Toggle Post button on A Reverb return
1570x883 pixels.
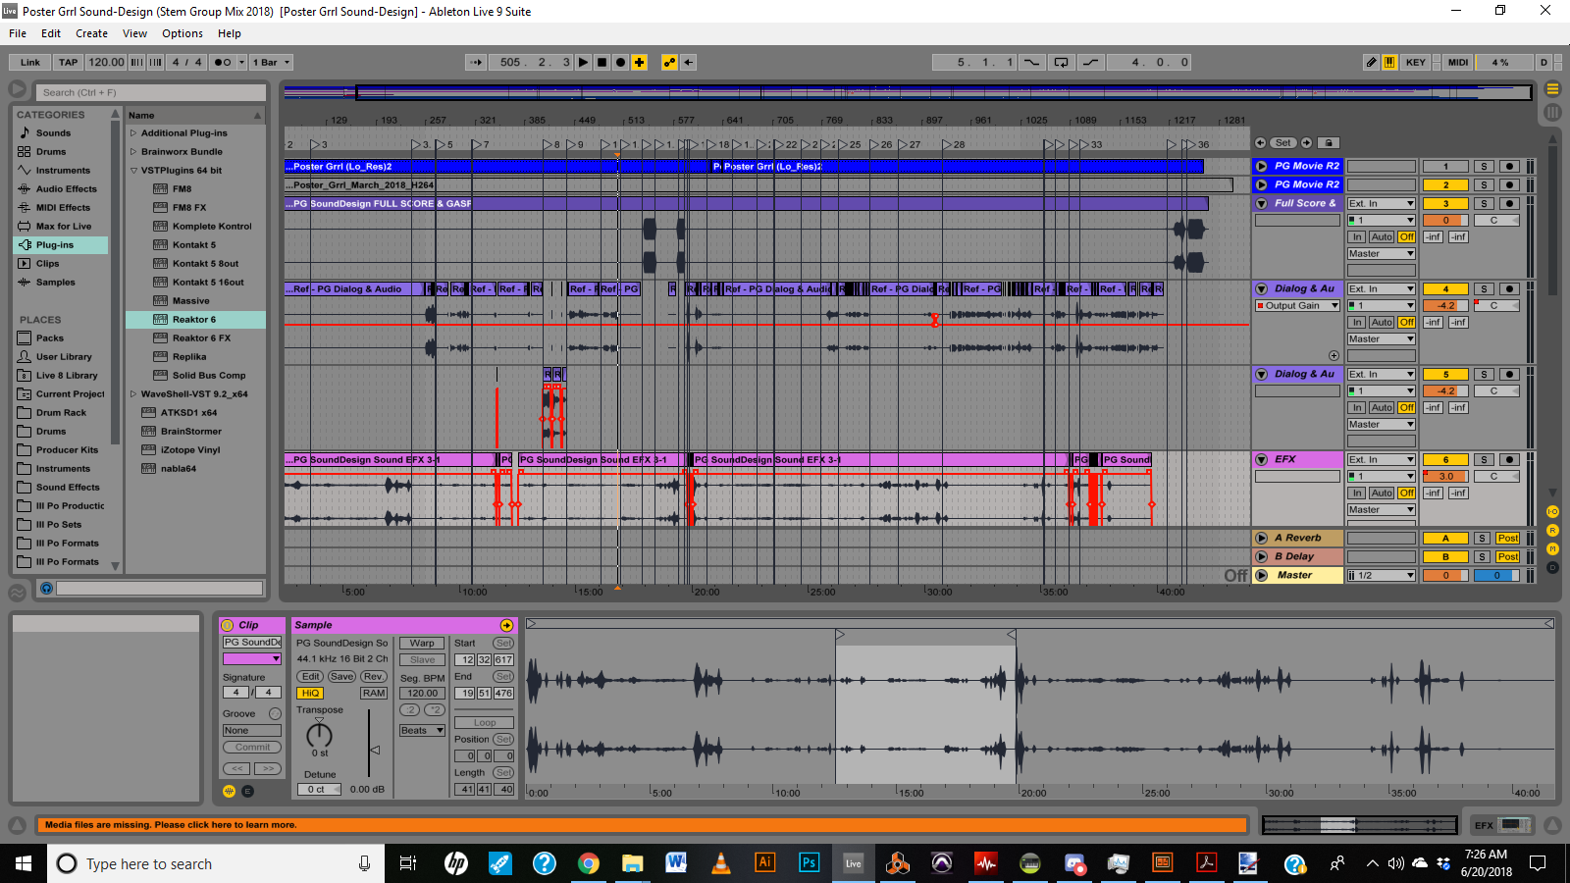(x=1508, y=539)
